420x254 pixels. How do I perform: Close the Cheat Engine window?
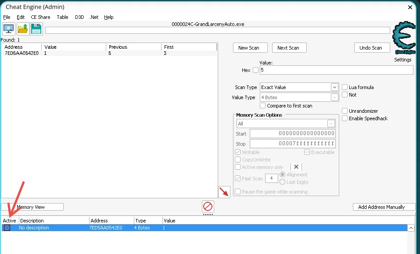410,7
